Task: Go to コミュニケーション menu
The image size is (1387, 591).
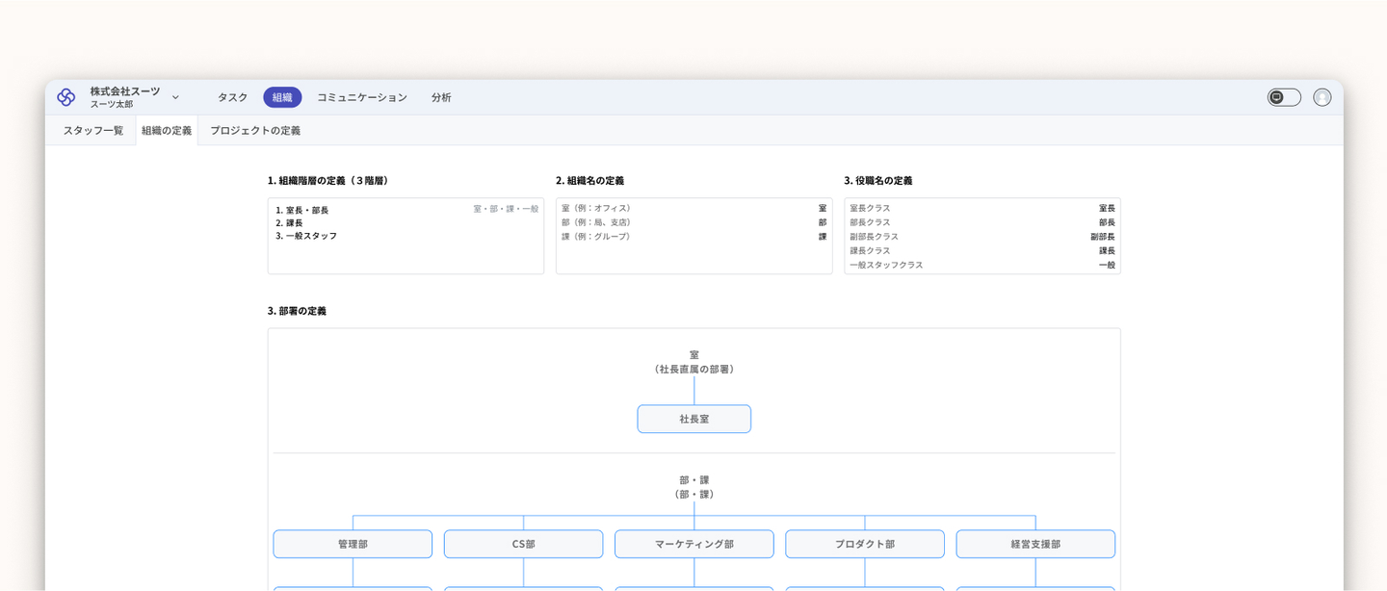Action: tap(362, 97)
